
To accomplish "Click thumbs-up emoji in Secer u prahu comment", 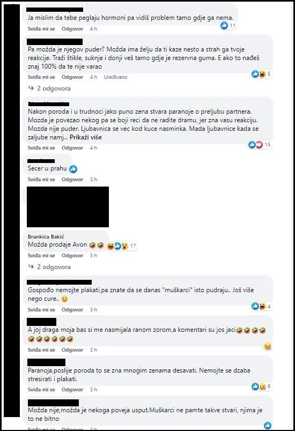I will [73, 169].
